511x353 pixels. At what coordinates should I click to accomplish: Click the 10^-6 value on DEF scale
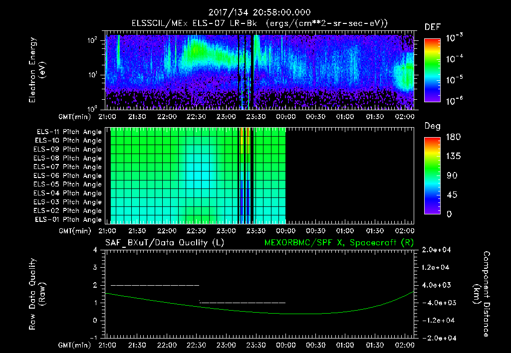pyautogui.click(x=455, y=101)
